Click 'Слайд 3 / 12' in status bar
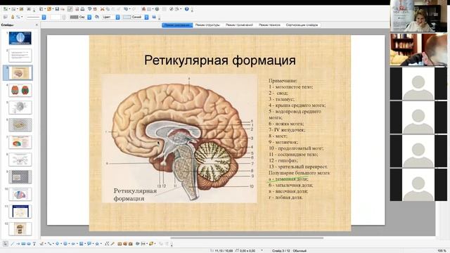The height and width of the screenshot is (253, 450). 281,251
